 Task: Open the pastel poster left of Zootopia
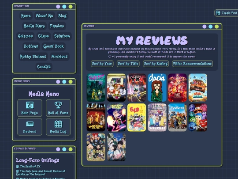157,118
